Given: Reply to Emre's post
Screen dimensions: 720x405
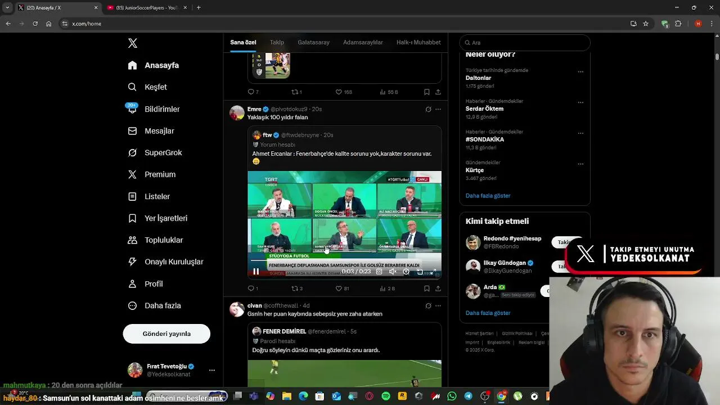Looking at the screenshot, I should click(253, 289).
